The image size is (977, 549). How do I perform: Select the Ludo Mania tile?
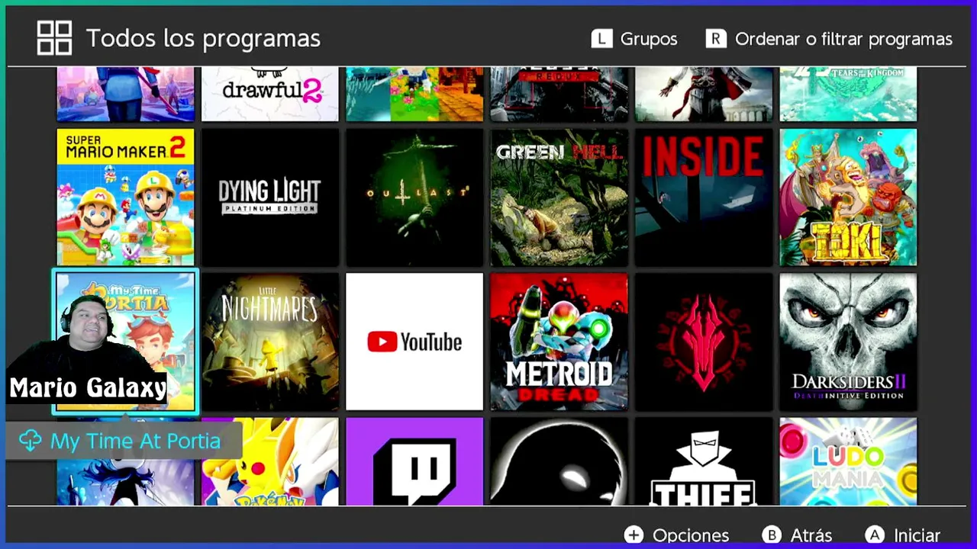pyautogui.click(x=848, y=461)
